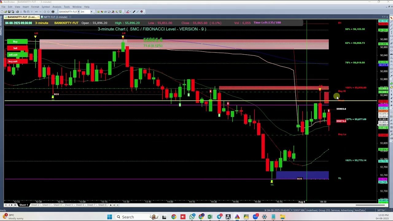Screen dimensions: 393x221
Task: Open the line color dropdown arrow
Action: point(130,12)
